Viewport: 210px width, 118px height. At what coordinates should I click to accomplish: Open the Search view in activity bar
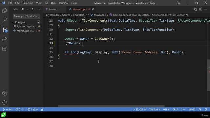(x=4, y=20)
